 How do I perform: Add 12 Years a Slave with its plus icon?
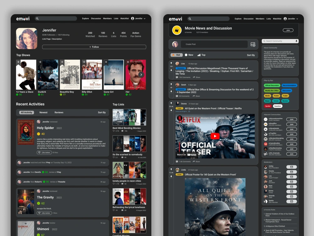click(18, 62)
